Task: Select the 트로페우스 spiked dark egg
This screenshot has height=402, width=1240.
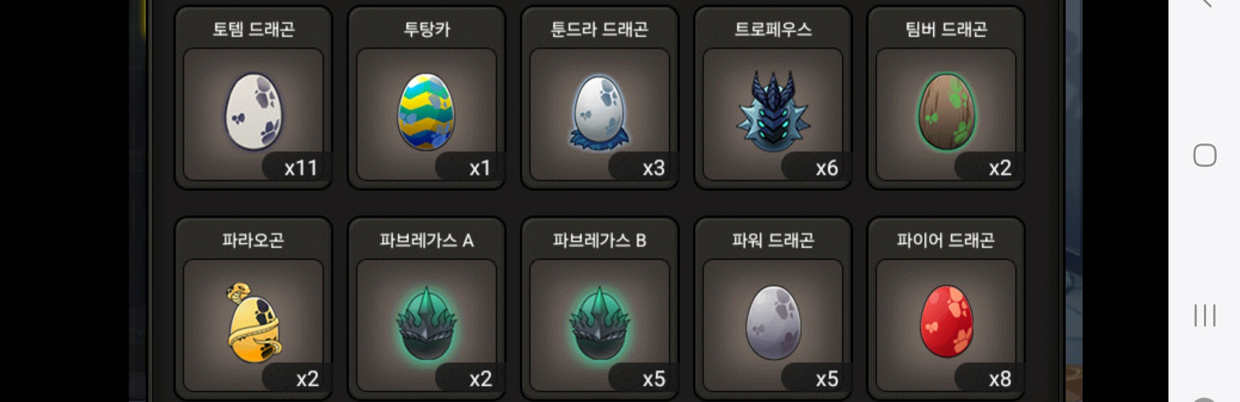Action: (773, 112)
